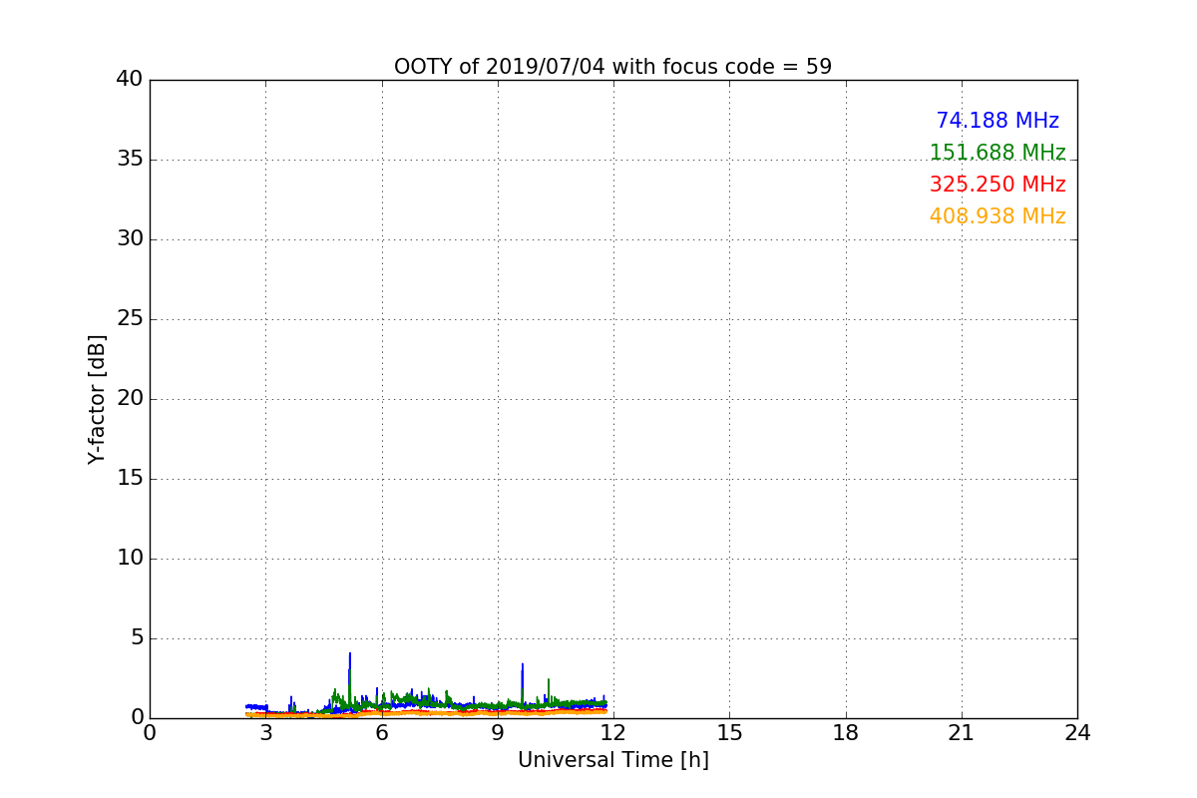Click the x-axis tick label 9
1197x798 pixels.
coord(498,733)
